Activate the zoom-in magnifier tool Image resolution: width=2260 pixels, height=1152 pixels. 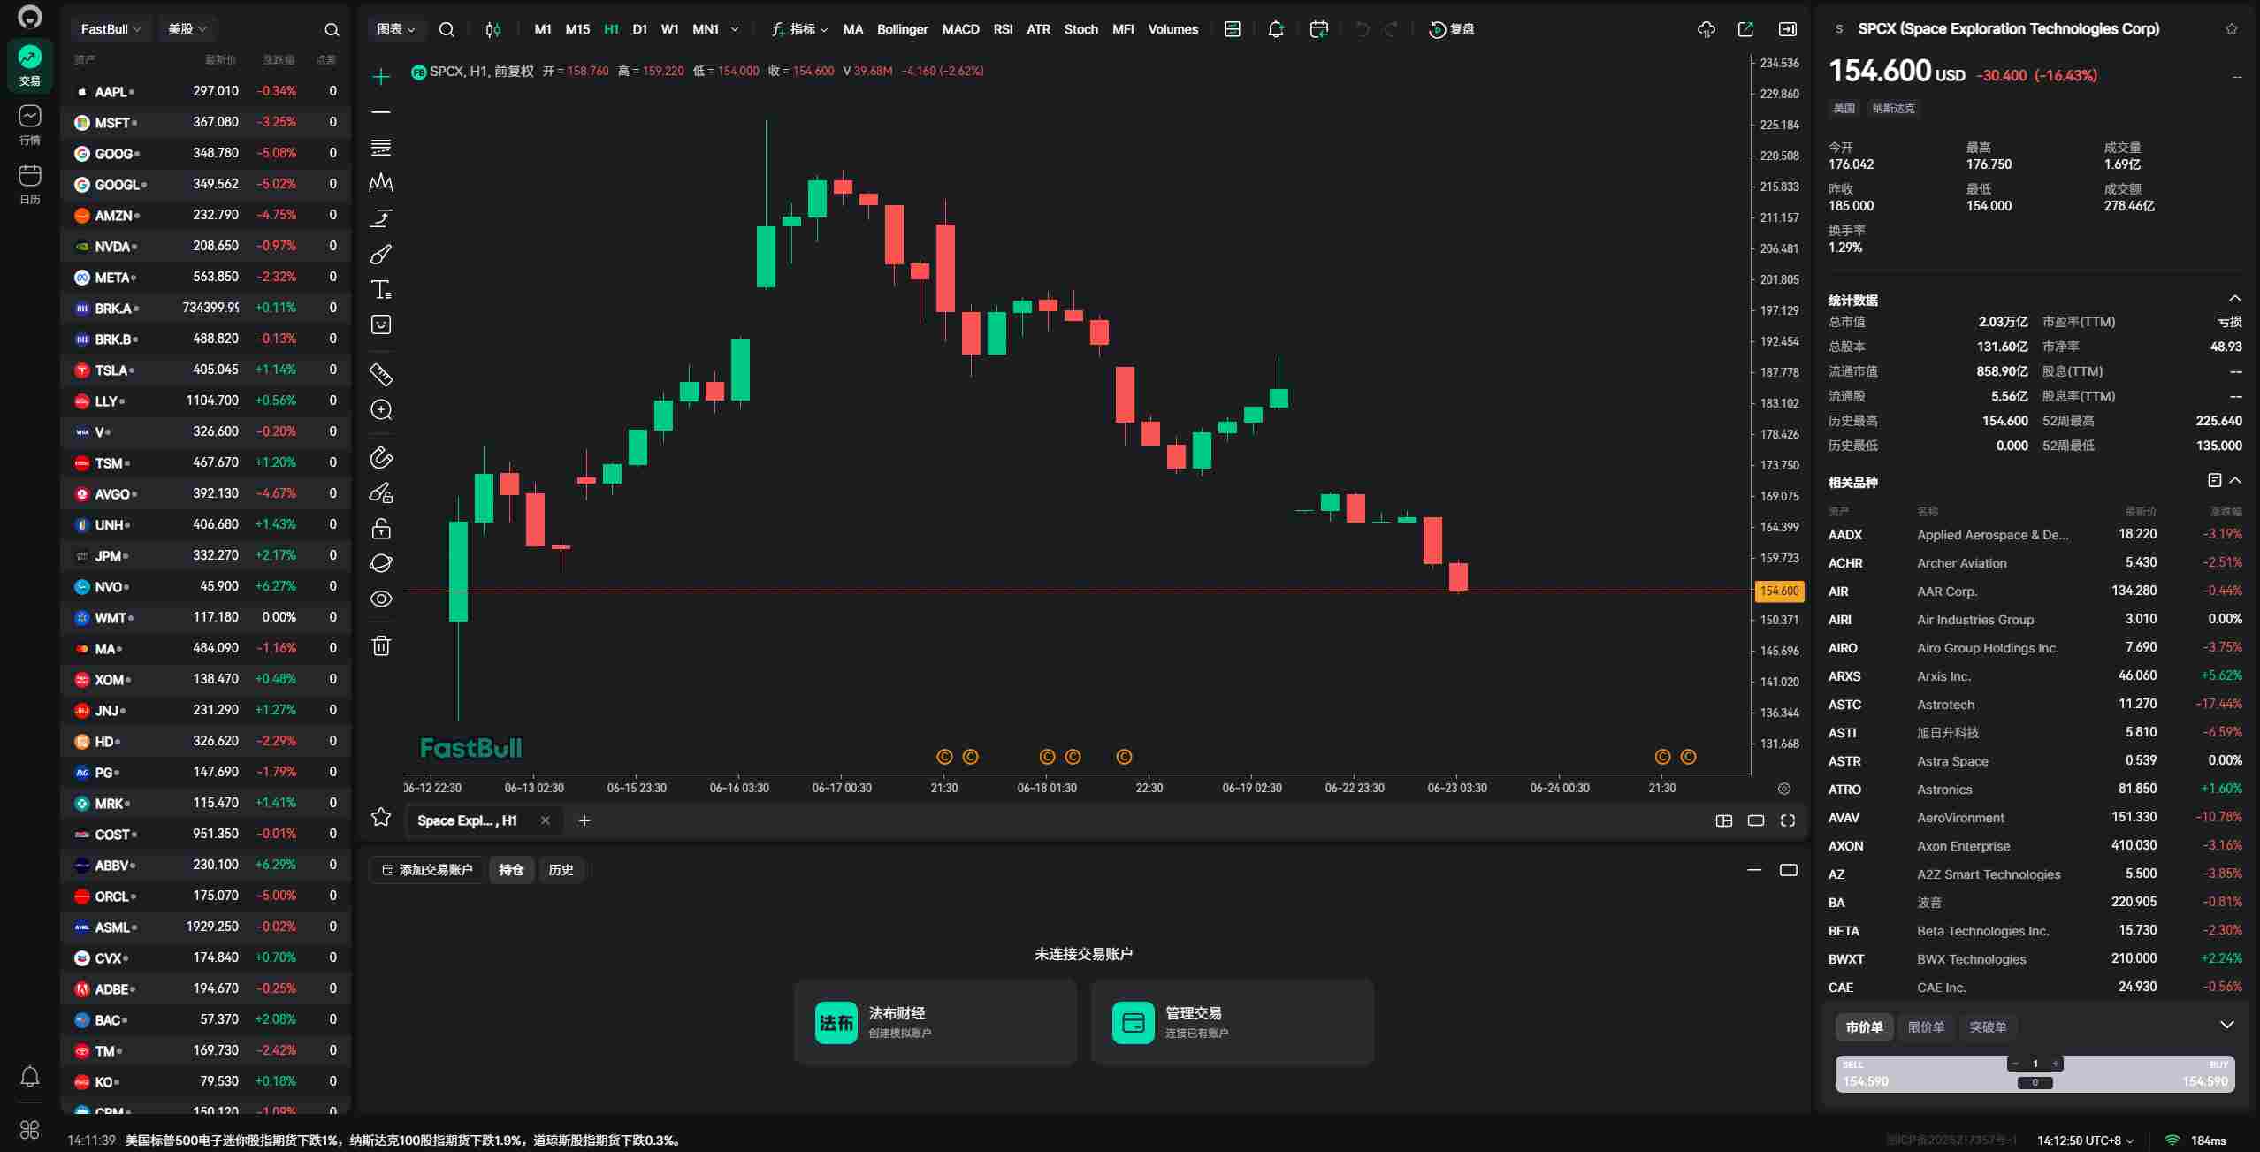381,410
